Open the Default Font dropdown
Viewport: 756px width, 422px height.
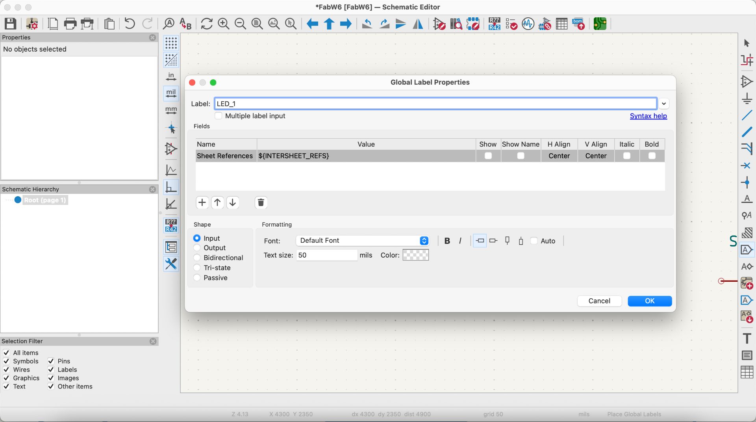362,241
